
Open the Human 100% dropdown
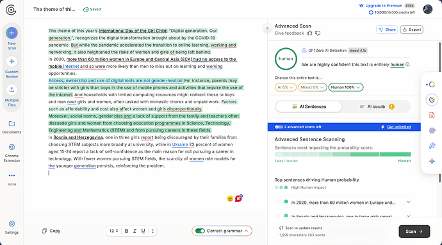[x=346, y=87]
